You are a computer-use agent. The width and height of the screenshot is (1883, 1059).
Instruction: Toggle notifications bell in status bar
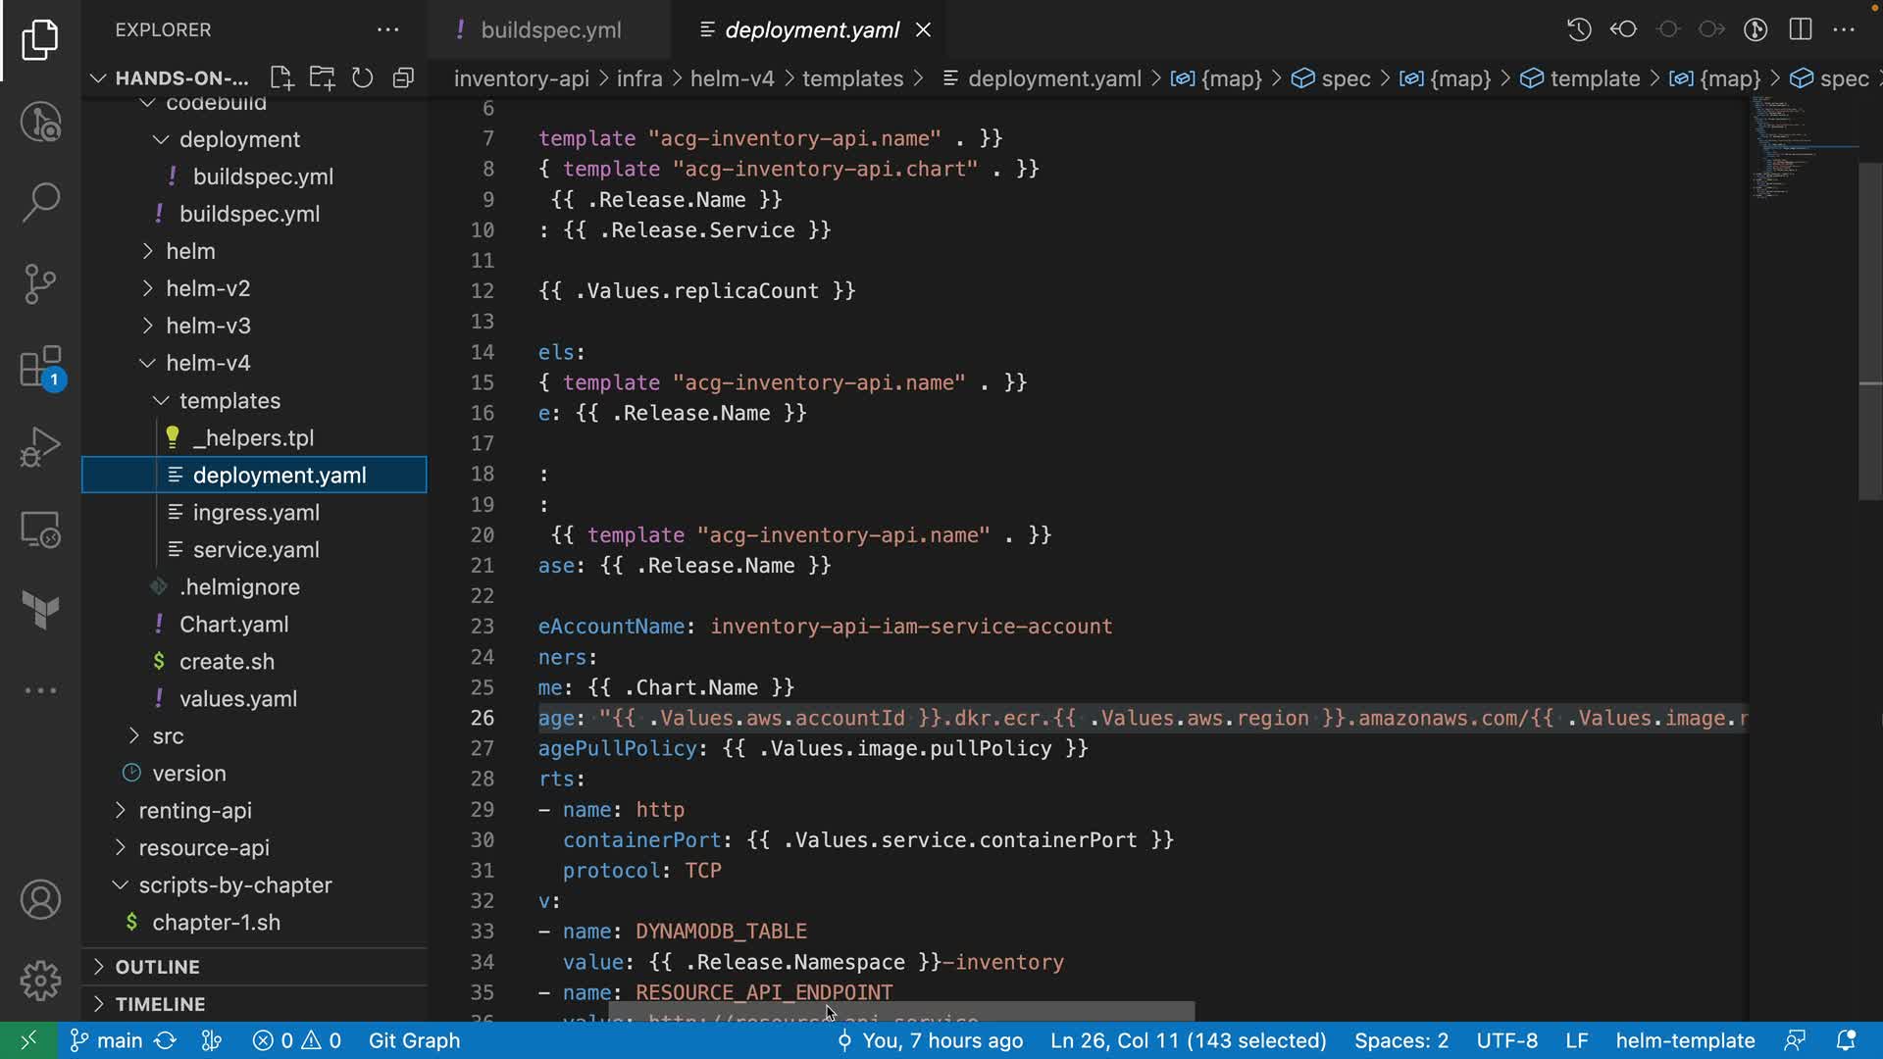tap(1845, 1040)
